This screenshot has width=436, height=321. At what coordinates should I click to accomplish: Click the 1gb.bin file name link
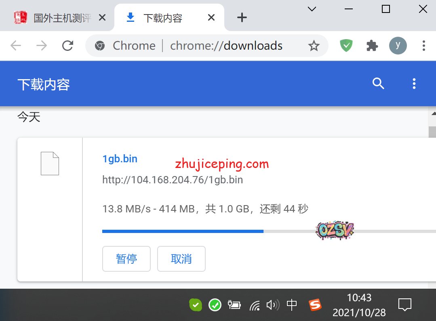pos(120,159)
